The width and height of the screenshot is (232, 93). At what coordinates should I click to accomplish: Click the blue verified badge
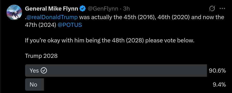tap(83, 9)
